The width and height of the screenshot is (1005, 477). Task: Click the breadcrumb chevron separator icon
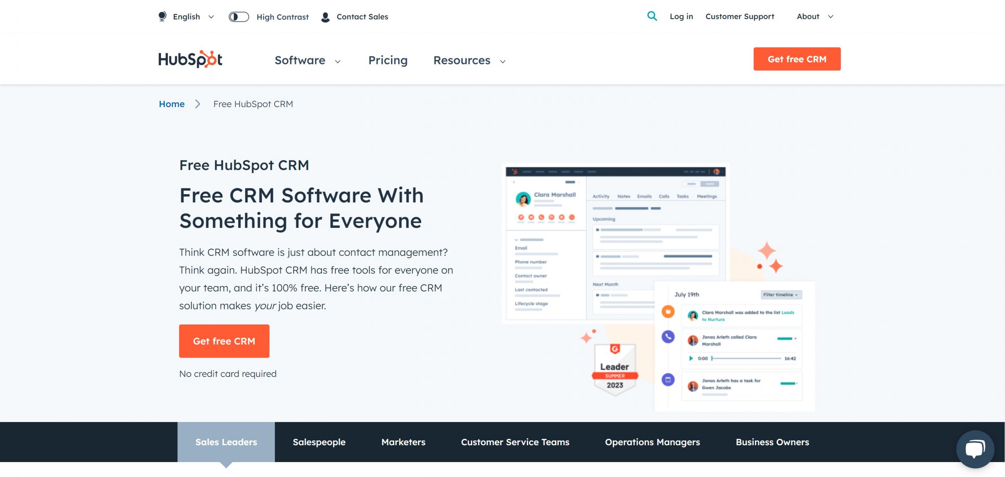[x=198, y=104]
